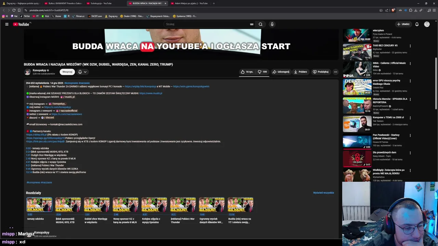The image size is (438, 246).
Task: Switch to the Subskrypcje YouTube tab
Action: click(105, 3)
